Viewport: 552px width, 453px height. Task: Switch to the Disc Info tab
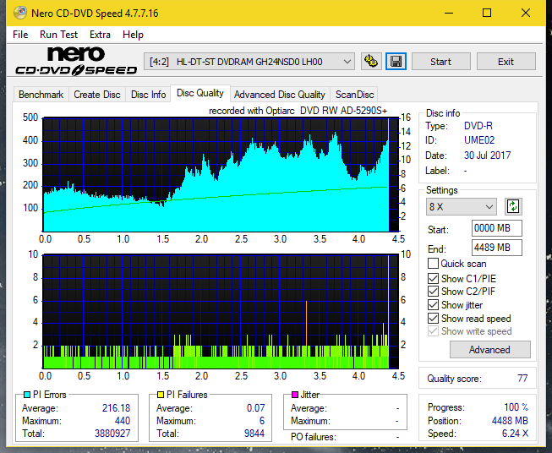coord(148,95)
